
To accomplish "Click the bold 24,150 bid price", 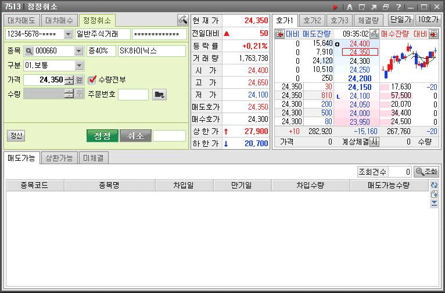I will [x=360, y=87].
